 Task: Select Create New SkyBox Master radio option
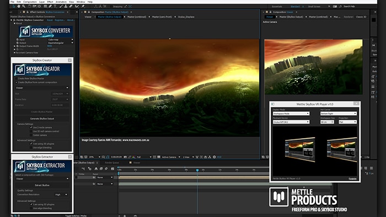coord(16,78)
